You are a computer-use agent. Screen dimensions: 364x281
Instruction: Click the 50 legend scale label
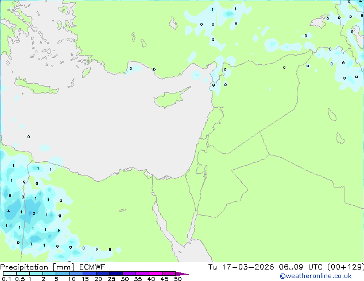[x=177, y=279]
